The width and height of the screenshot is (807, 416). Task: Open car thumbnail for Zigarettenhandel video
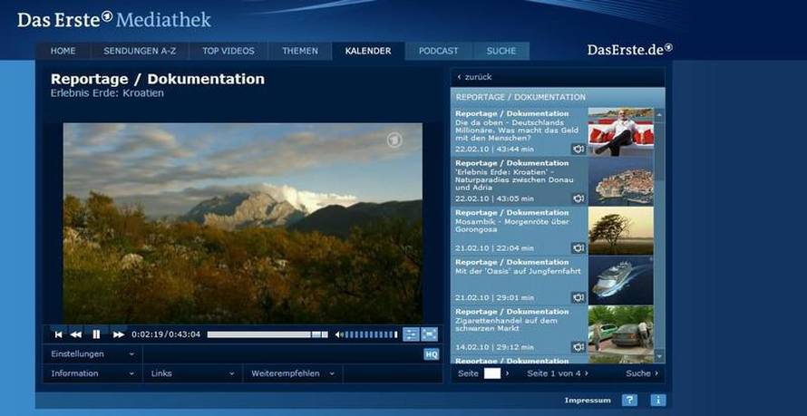click(621, 330)
